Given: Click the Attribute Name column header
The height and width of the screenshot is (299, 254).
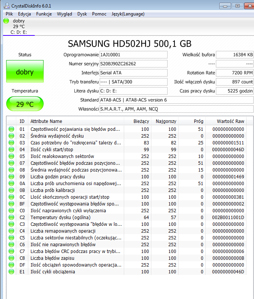Looking at the screenshot, I should (76, 121).
